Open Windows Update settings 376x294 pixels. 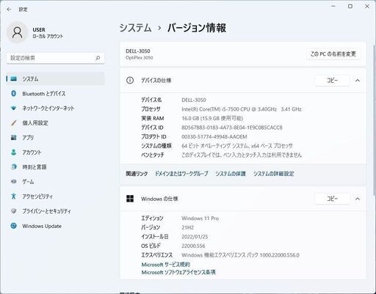click(55, 226)
